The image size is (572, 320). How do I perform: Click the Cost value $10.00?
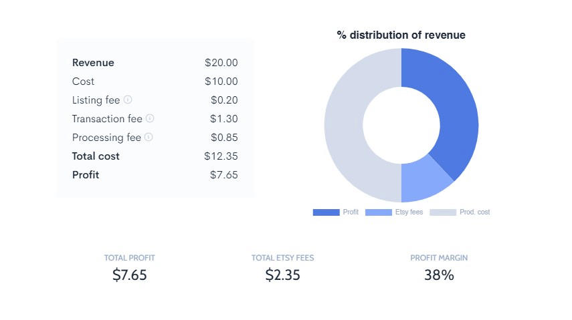(221, 82)
